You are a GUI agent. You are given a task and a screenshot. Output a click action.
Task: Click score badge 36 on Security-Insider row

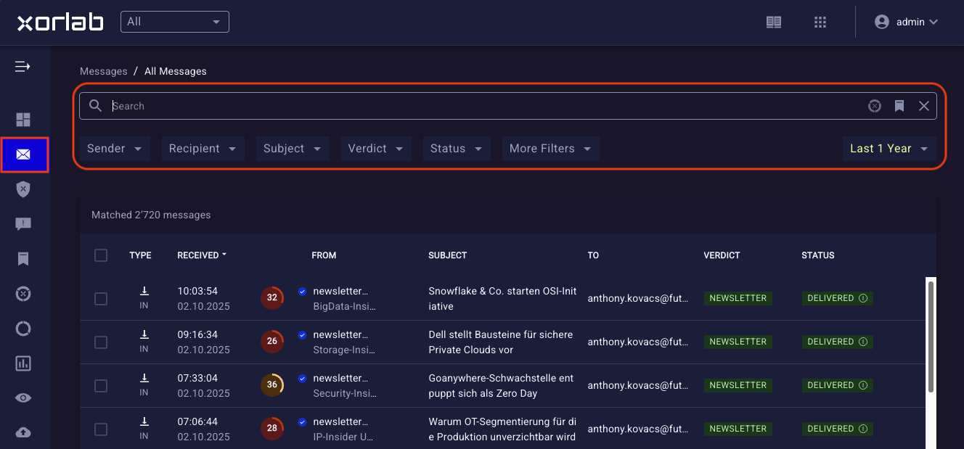pos(272,384)
